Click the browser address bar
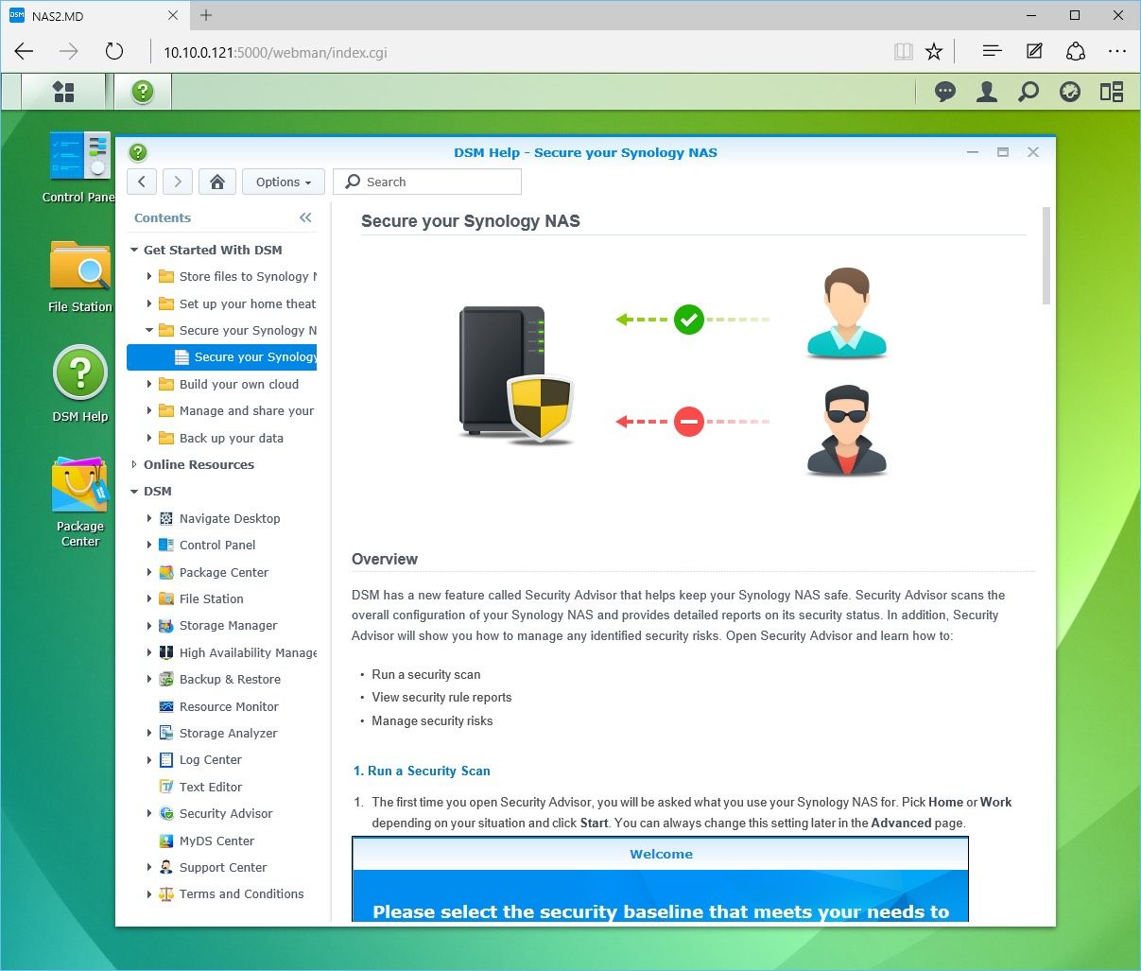The height and width of the screenshot is (971, 1141). 520,52
